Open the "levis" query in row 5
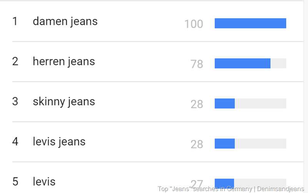 pos(44,182)
